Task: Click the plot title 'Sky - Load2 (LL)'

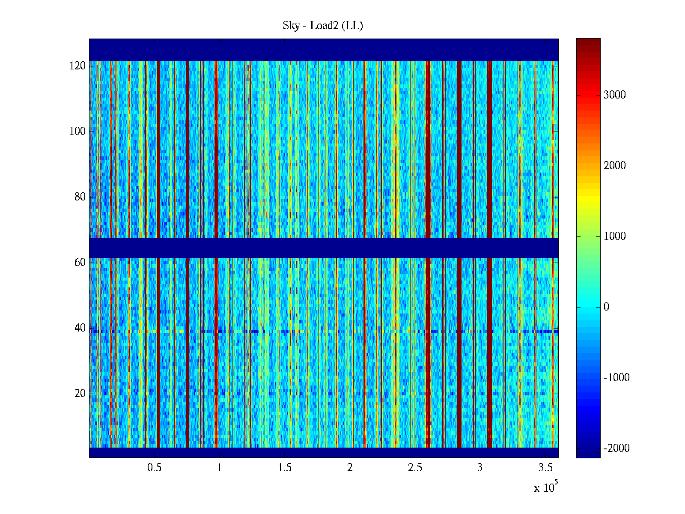Action: (323, 26)
